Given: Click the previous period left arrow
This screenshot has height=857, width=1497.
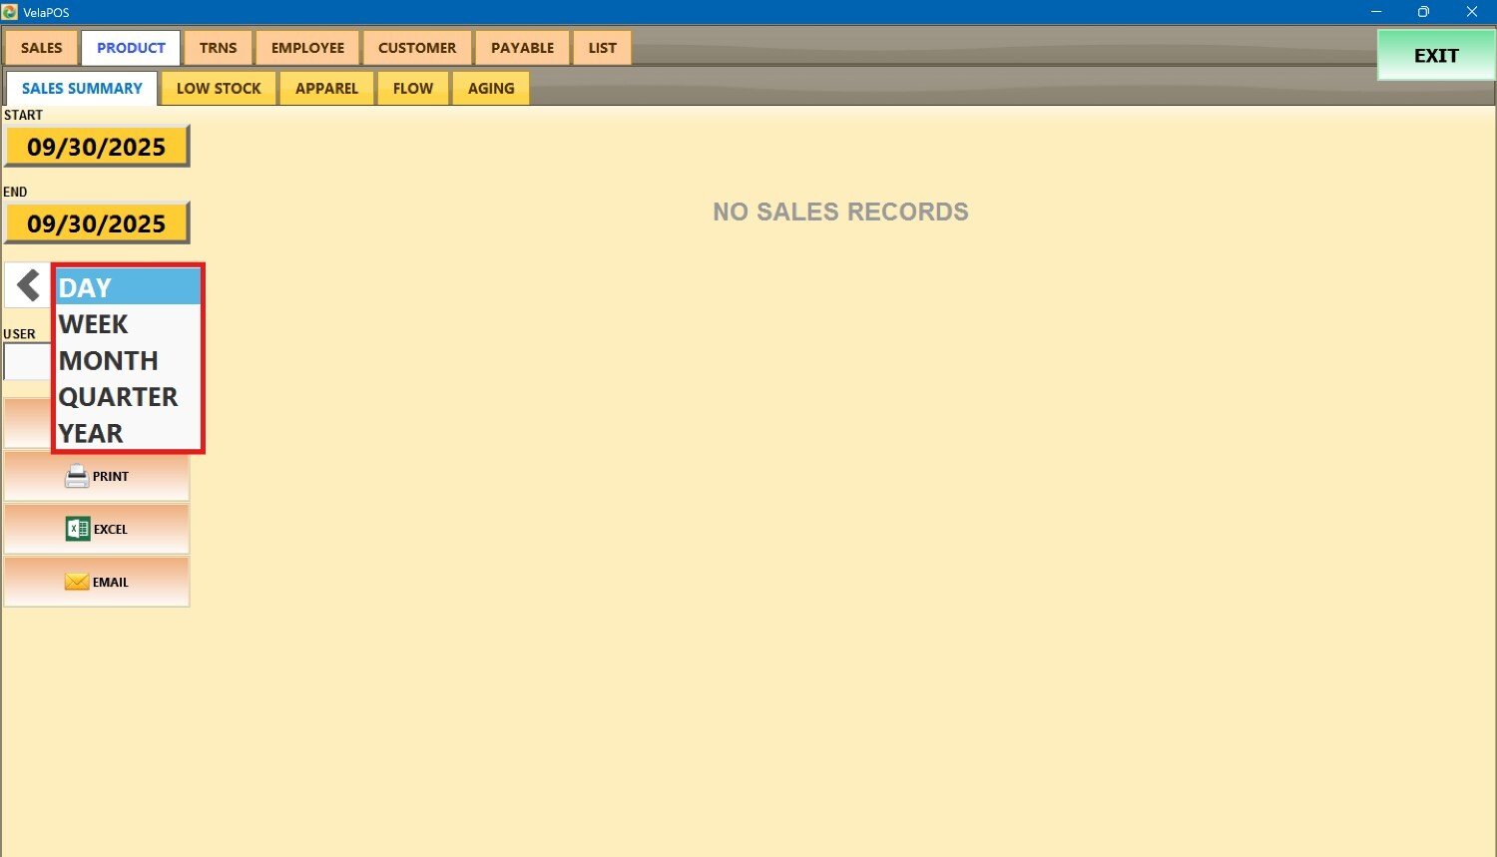Looking at the screenshot, I should tap(28, 285).
